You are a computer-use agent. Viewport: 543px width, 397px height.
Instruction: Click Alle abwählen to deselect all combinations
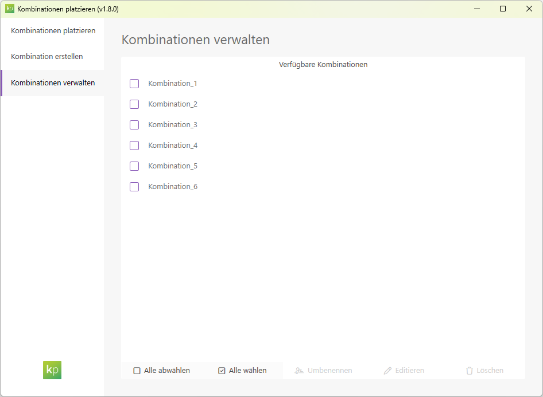pos(162,370)
